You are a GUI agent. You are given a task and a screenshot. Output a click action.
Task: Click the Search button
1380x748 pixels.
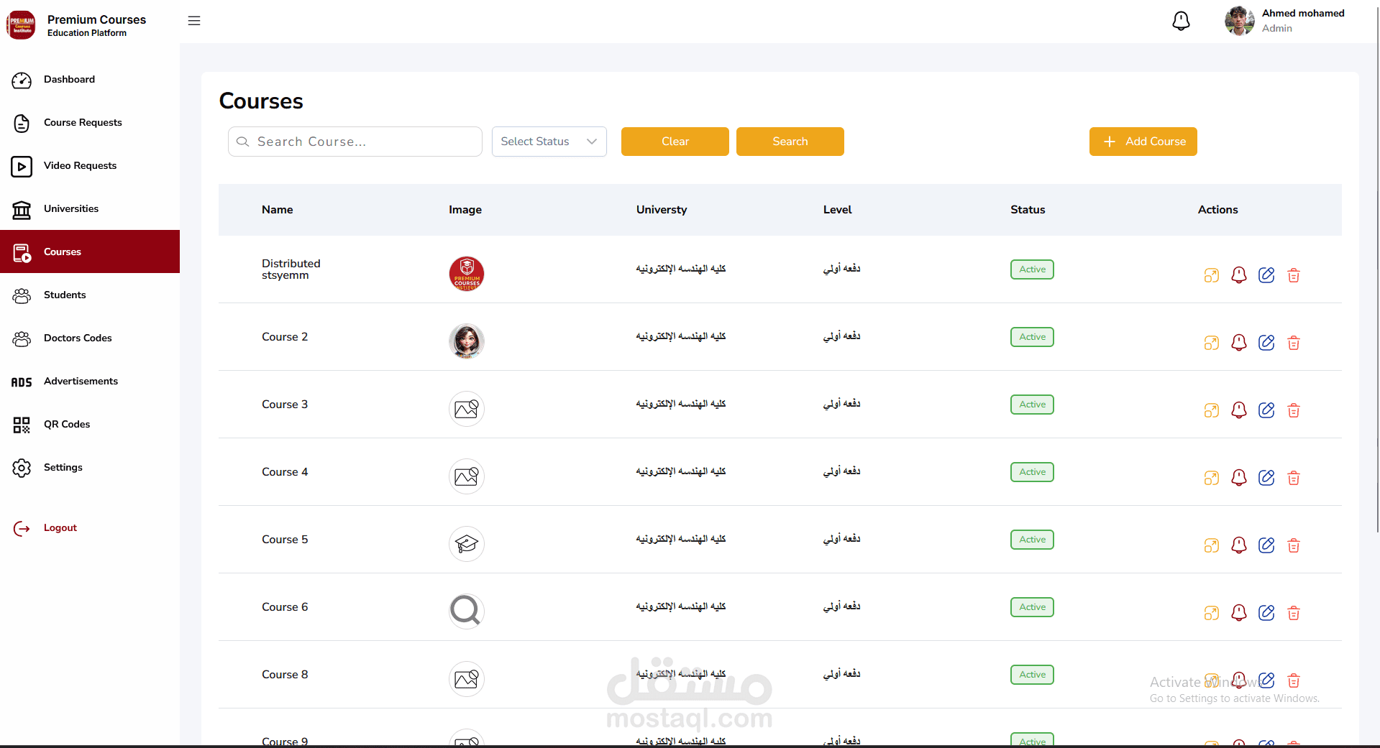click(790, 142)
